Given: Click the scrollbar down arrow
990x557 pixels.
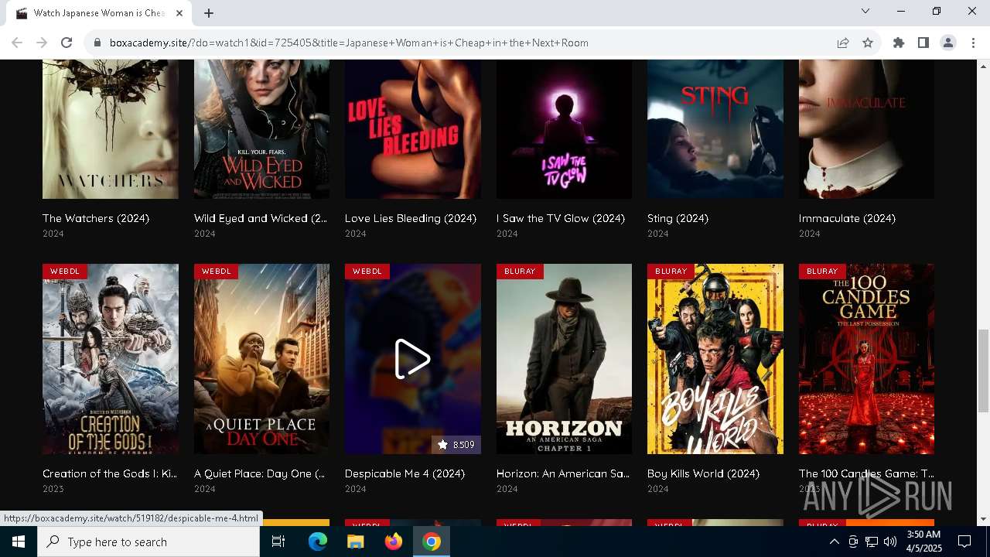Looking at the screenshot, I should coord(983,519).
